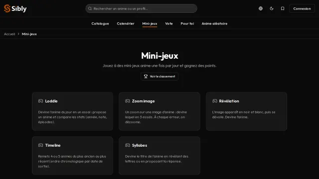Open the Calendrier tab
The image size is (319, 179).
[126, 23]
